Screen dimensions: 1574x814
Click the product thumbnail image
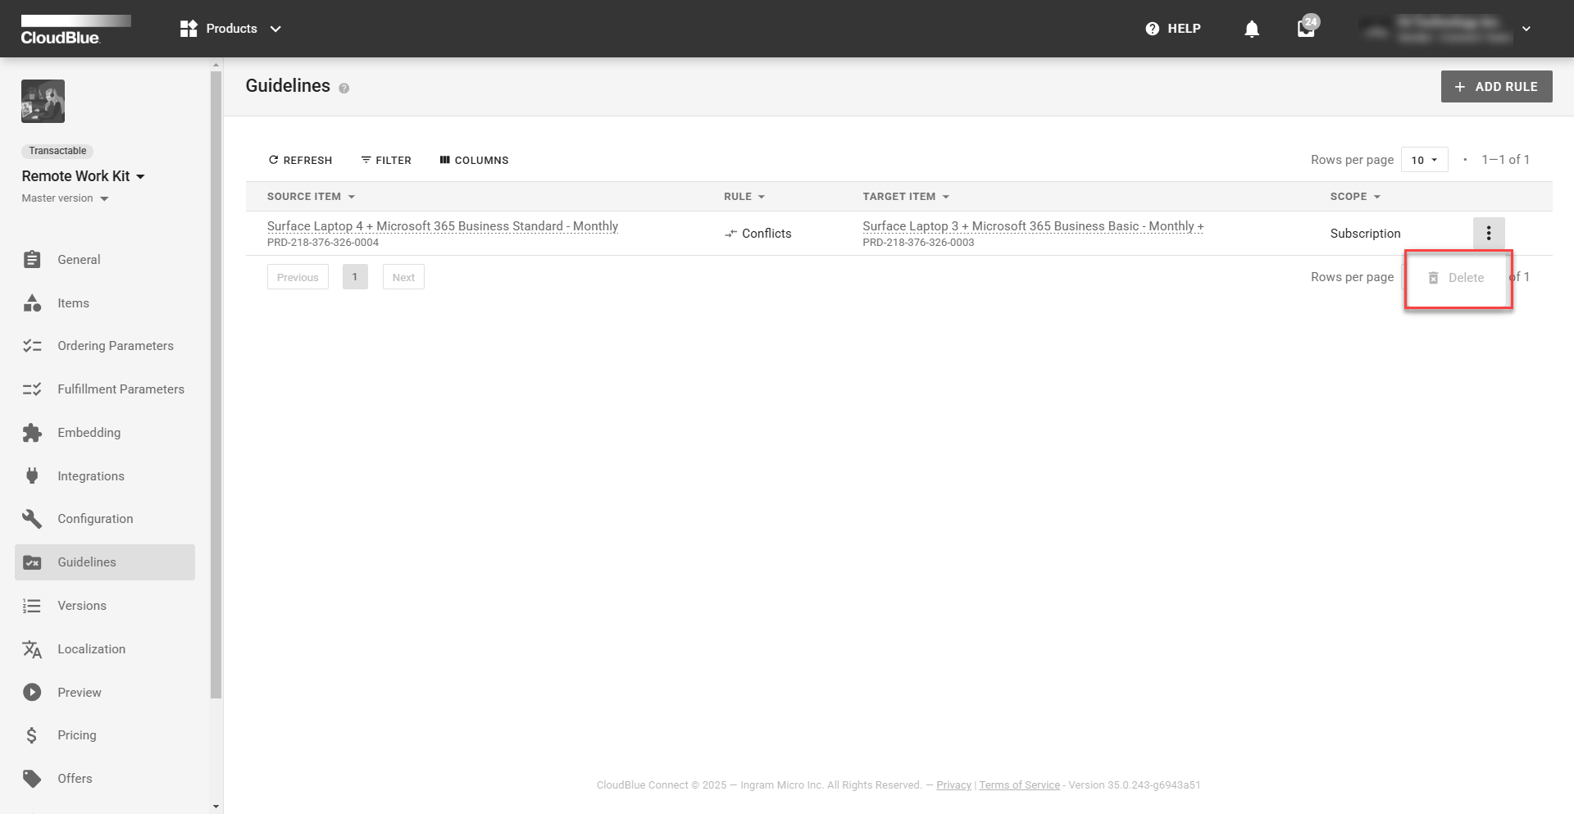(43, 102)
